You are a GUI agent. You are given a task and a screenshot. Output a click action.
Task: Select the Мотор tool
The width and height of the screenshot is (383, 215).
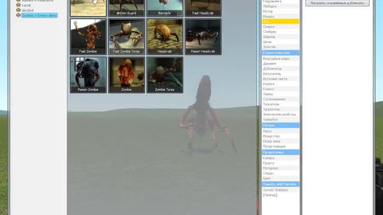coord(281,11)
